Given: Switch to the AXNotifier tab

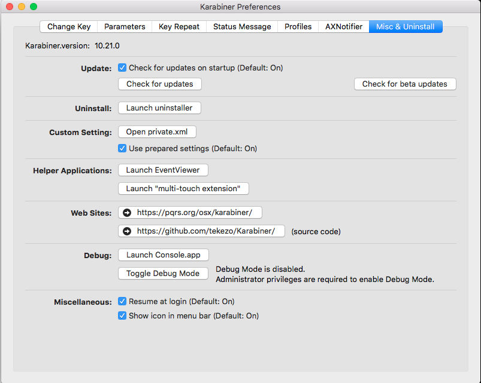Looking at the screenshot, I should pyautogui.click(x=344, y=27).
